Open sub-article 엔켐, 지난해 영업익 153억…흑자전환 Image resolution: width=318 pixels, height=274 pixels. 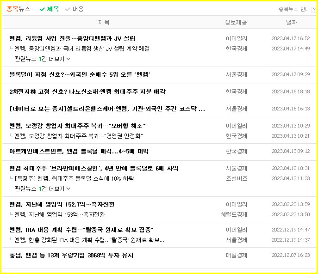point(60,214)
